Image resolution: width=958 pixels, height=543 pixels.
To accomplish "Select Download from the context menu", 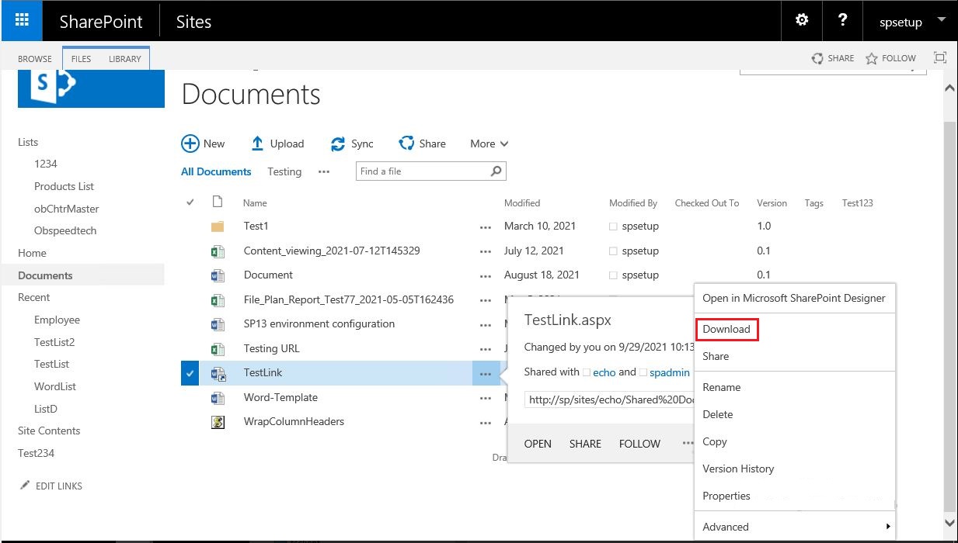I will (x=726, y=328).
